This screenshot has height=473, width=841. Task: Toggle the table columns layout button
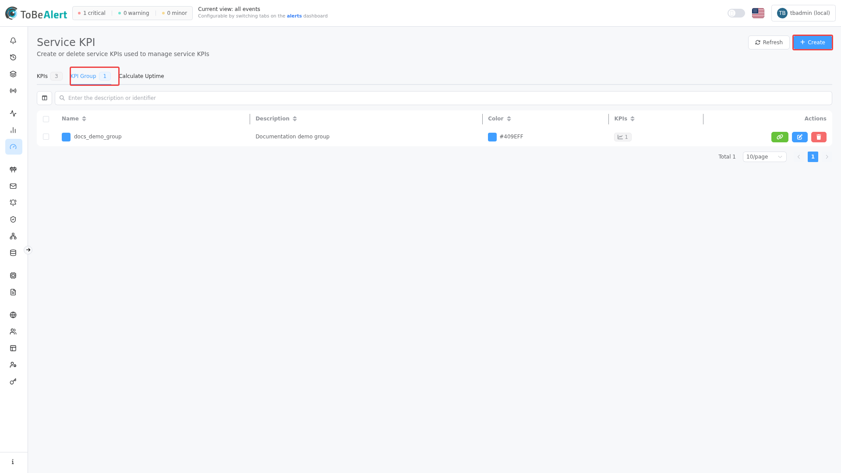(x=44, y=98)
